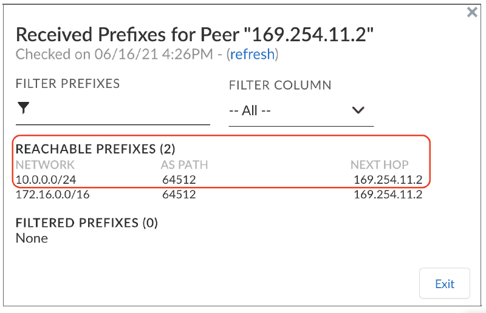Click the "None" filtered prefixes text
This screenshot has width=486, height=313.
click(32, 238)
